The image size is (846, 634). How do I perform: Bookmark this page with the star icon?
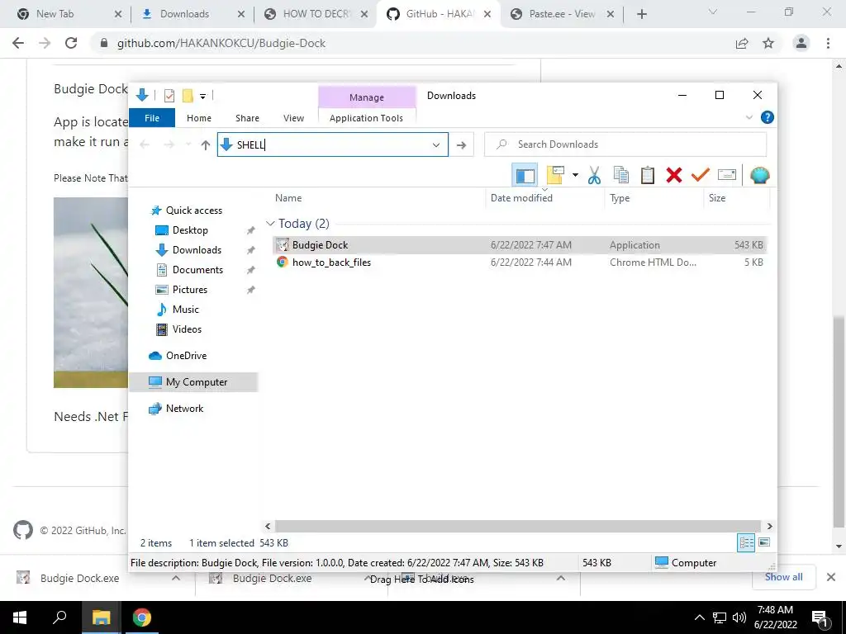pyautogui.click(x=768, y=43)
